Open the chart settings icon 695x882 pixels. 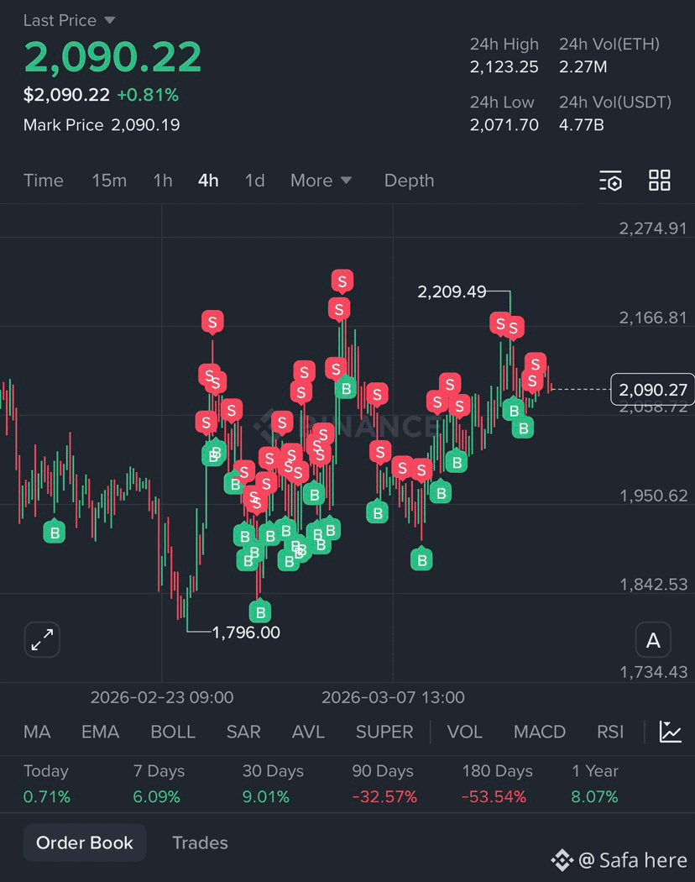[x=611, y=181]
